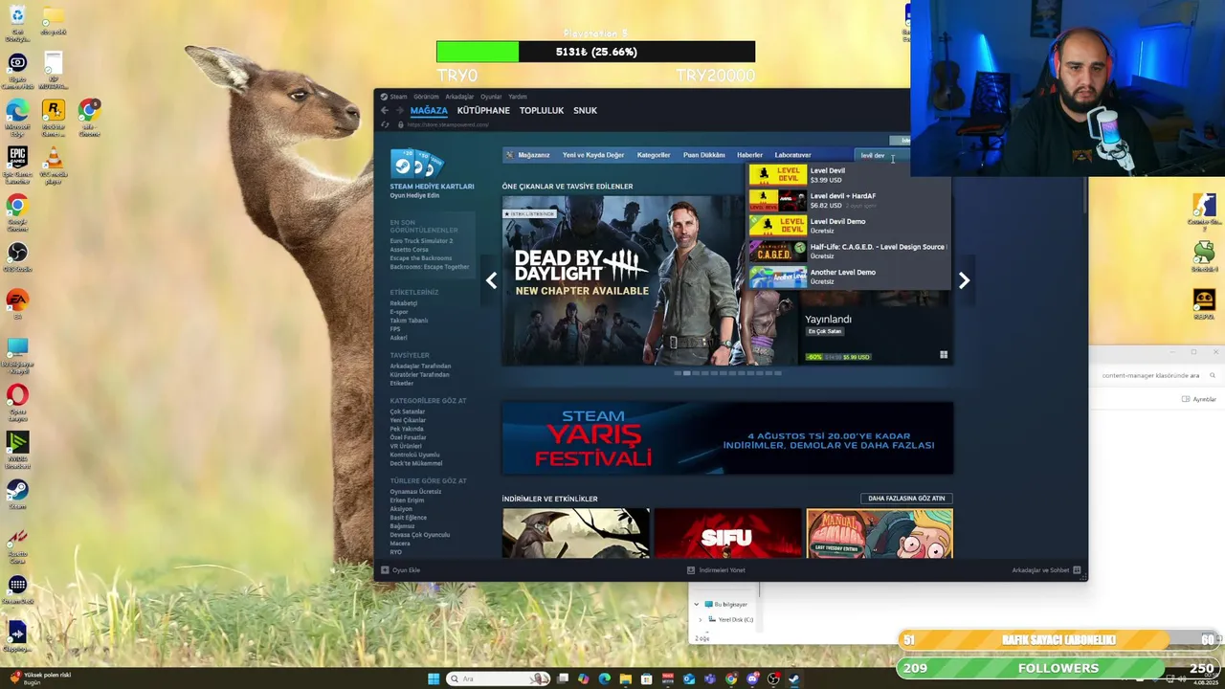Select Half-Life: C.A.G.E.D. search result
1225x689 pixels.
click(850, 251)
